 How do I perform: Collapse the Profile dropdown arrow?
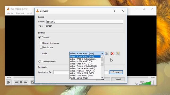tap(102, 53)
